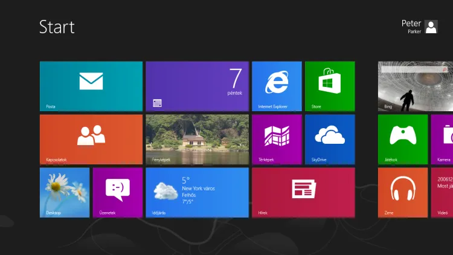Open the Posta mail tile
This screenshot has height=255, width=453.
click(91, 86)
